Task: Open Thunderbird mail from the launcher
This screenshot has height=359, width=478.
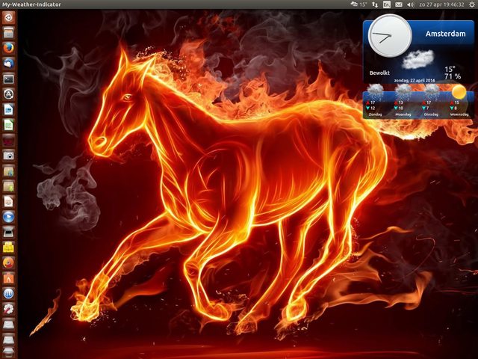Action: pyautogui.click(x=8, y=64)
